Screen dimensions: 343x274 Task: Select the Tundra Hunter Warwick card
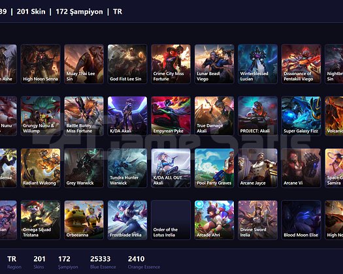(127, 168)
